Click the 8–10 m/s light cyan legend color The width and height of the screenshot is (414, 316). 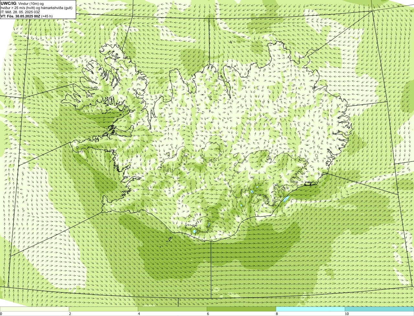point(310,309)
